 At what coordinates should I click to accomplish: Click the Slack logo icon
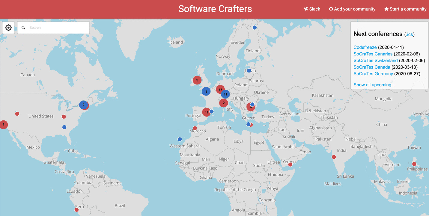[306, 9]
